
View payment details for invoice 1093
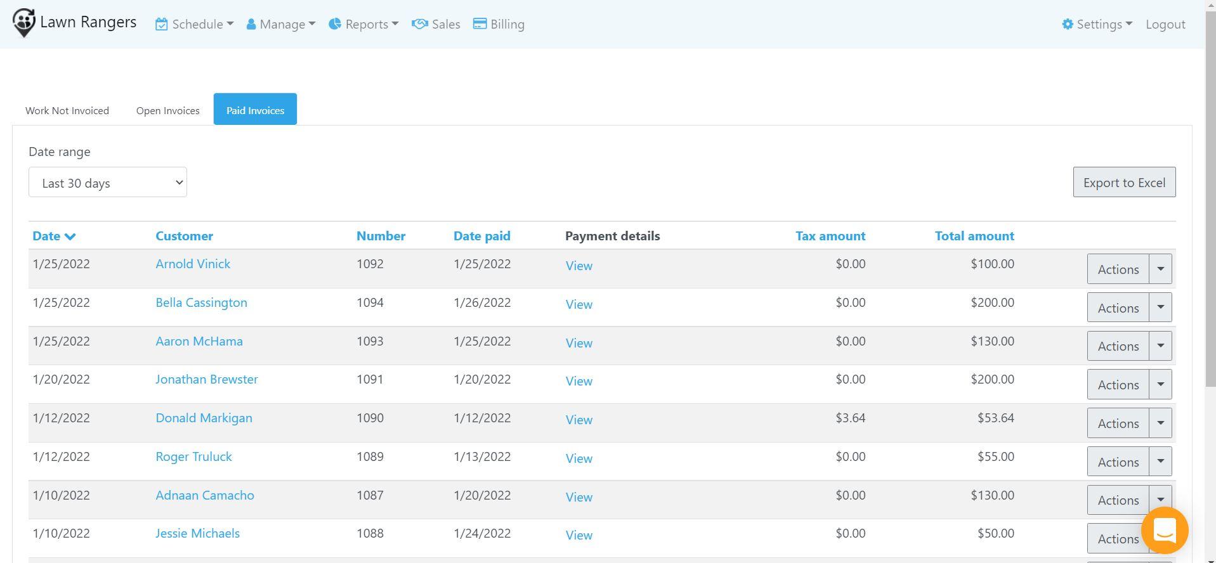(x=579, y=343)
